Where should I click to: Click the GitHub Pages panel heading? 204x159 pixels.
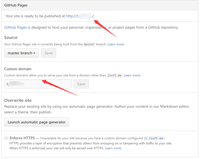pos(16,5)
